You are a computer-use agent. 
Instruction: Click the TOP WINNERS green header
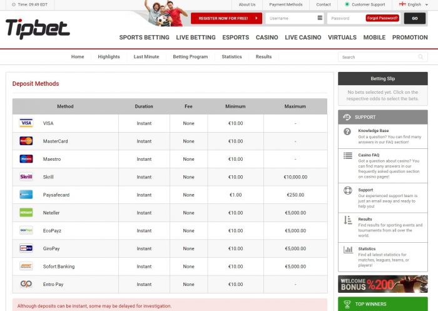point(383,304)
